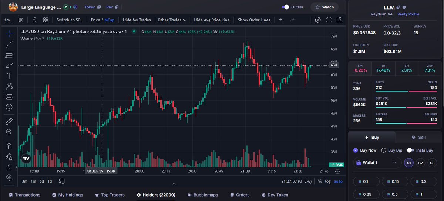Switch to the Sell tab

[418, 137]
